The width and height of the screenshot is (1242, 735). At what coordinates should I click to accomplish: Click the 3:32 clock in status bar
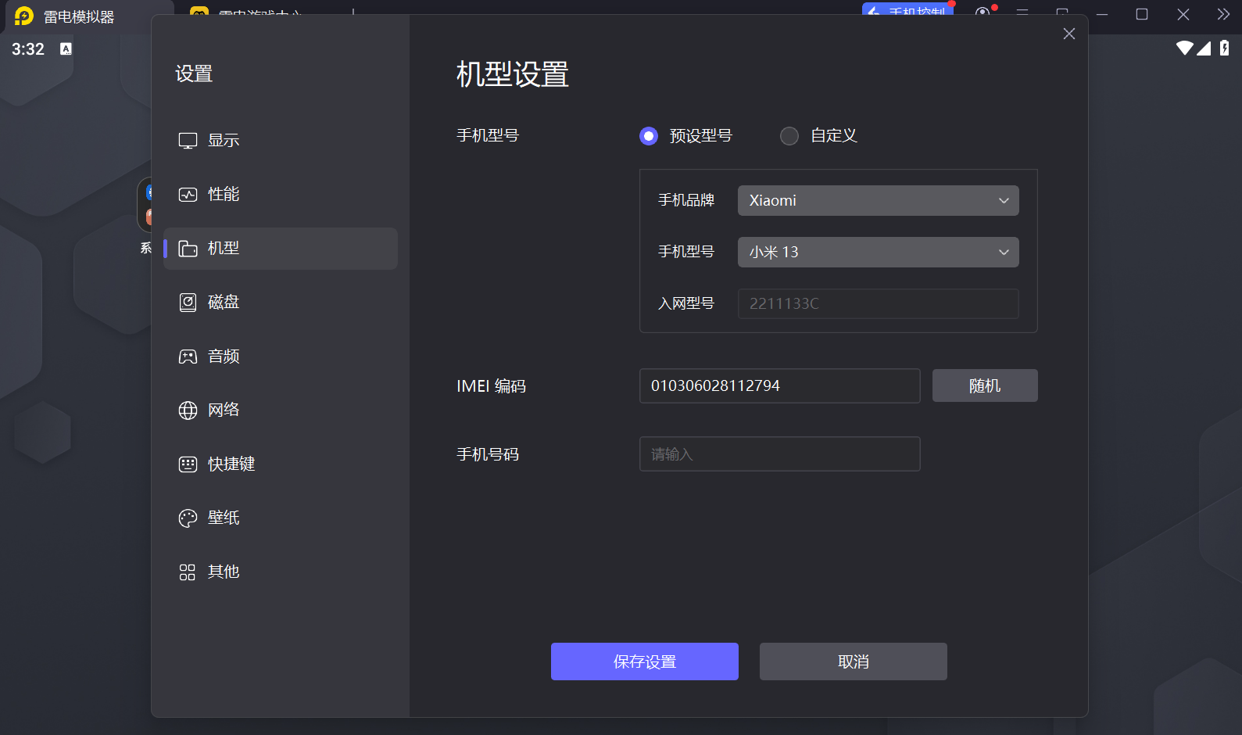[x=28, y=49]
